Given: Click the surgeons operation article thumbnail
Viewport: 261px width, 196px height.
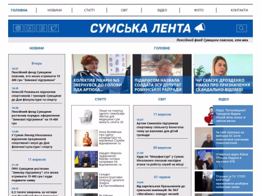Looking at the screenshot, I should click(86, 180).
